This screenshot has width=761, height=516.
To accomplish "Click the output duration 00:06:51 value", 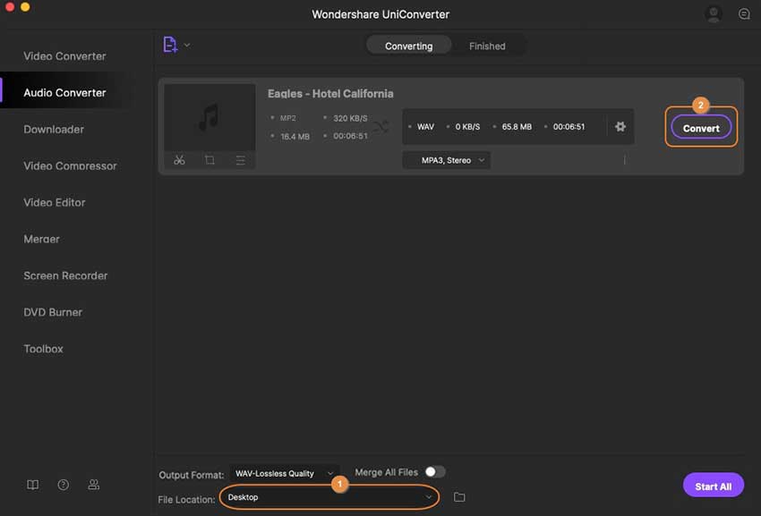I will pyautogui.click(x=569, y=127).
